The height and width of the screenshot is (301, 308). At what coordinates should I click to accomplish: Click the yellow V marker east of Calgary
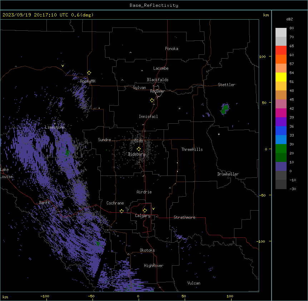(153, 209)
